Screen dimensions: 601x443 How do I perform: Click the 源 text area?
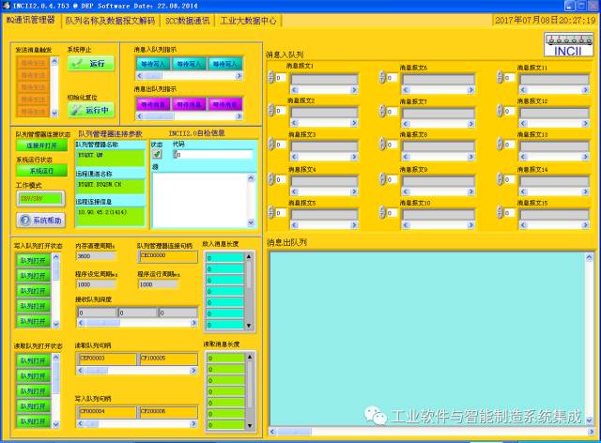tap(200, 200)
